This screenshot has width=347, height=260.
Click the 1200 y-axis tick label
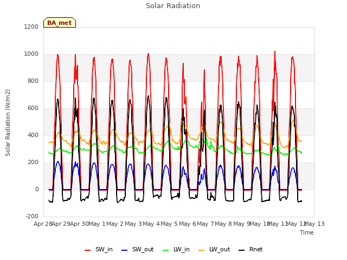31,27
